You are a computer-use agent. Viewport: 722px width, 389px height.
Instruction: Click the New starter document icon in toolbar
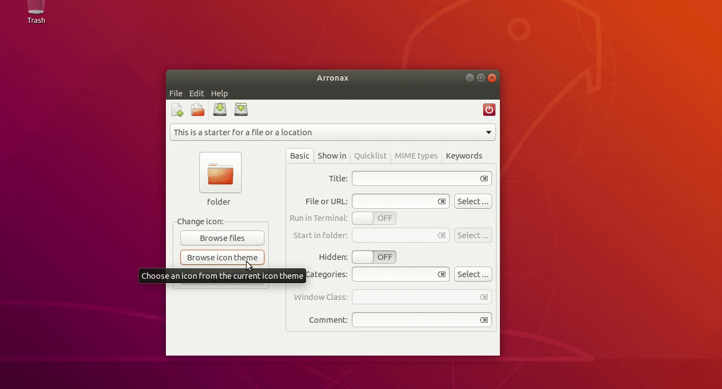(177, 110)
